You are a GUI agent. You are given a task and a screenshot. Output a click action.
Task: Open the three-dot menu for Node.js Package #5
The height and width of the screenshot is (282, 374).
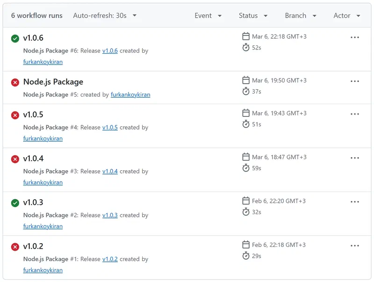pyautogui.click(x=355, y=81)
